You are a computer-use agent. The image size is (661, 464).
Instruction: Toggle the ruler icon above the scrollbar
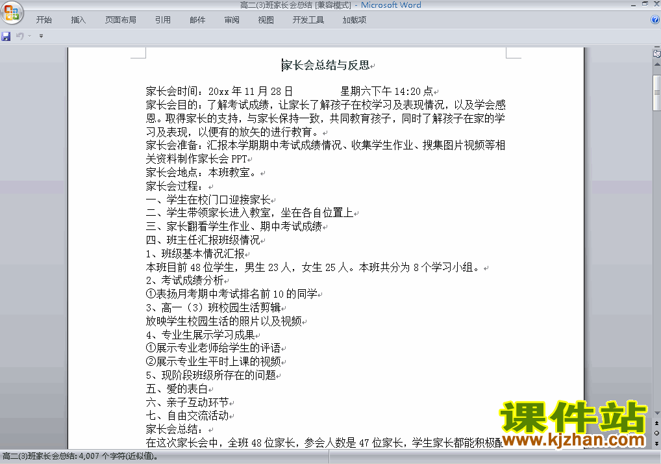coord(657,53)
